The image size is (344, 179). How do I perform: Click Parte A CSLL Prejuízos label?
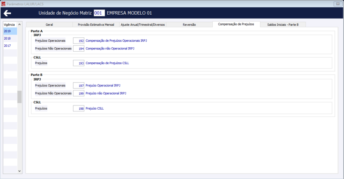pos(41,63)
